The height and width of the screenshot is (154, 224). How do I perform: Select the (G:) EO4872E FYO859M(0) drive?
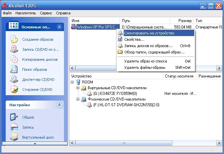(115, 94)
